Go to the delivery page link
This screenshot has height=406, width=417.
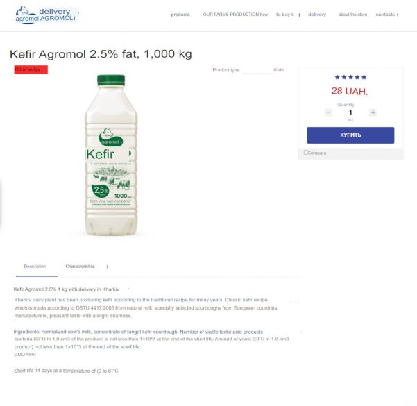[x=317, y=15]
